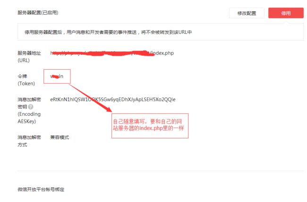Click the (Encoding AESKey) label text
This screenshot has width=307, height=202.
(x=29, y=118)
